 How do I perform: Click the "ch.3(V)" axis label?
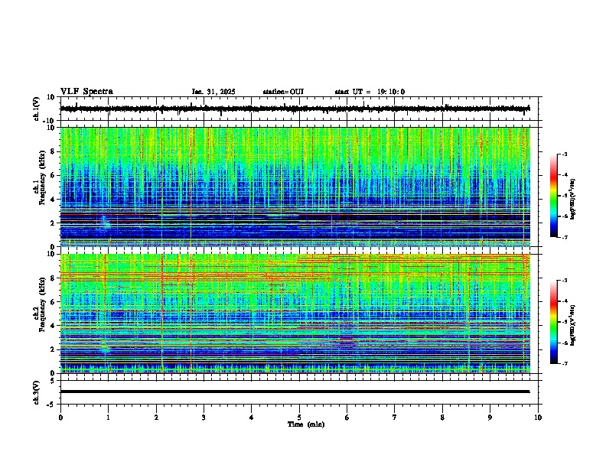tap(36, 392)
